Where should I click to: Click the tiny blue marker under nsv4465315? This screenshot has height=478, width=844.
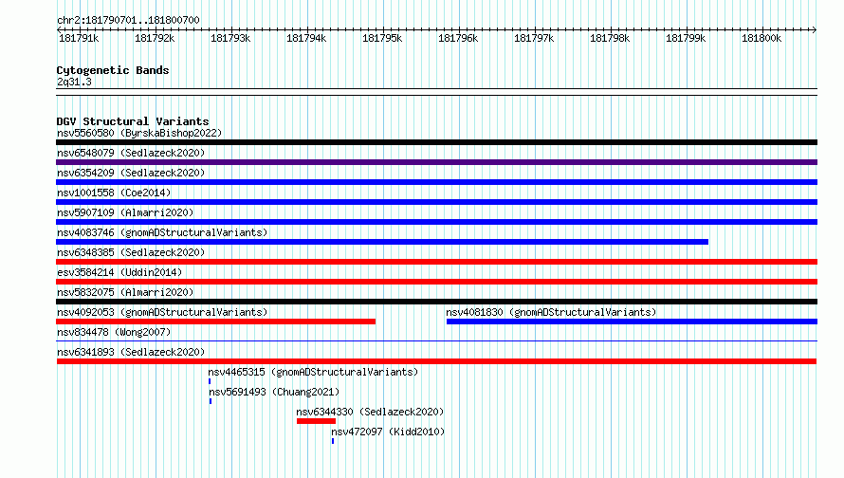point(210,381)
